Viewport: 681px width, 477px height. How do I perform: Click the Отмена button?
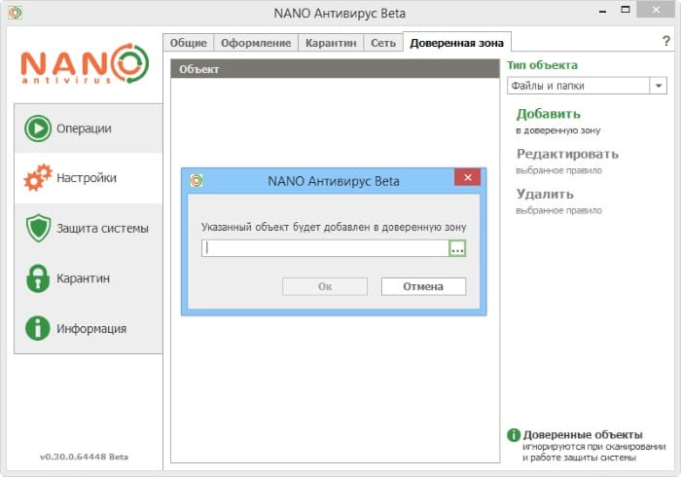423,287
